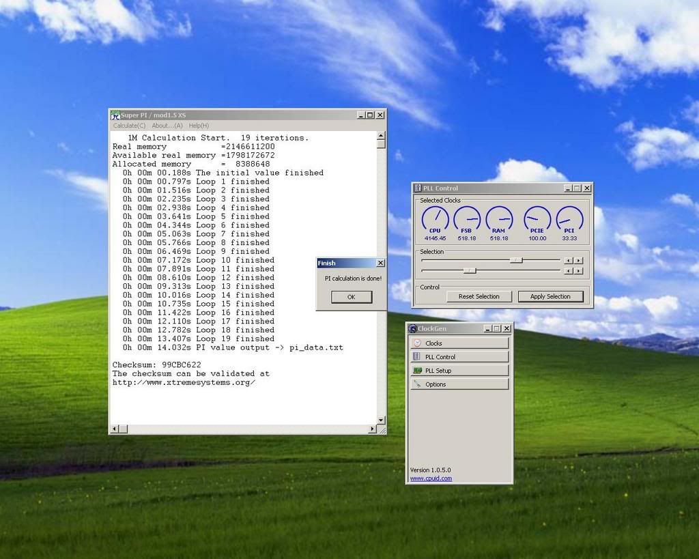The height and width of the screenshot is (559, 699).
Task: Click Super PI vertical scrollbar down arrow
Action: [382, 419]
